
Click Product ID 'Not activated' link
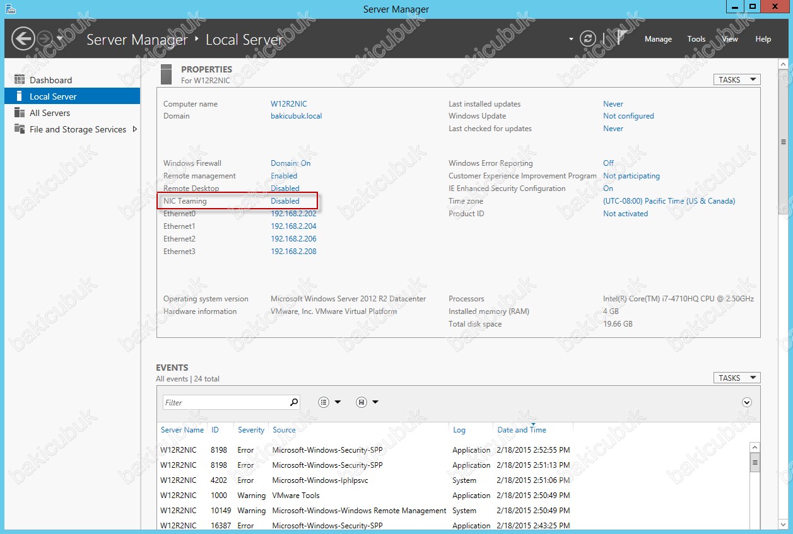click(x=625, y=214)
